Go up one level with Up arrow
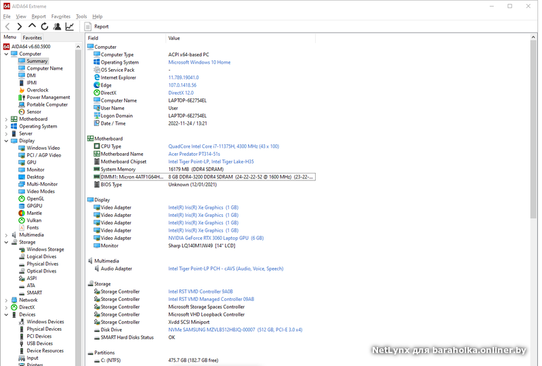The image size is (542, 366). (32, 26)
